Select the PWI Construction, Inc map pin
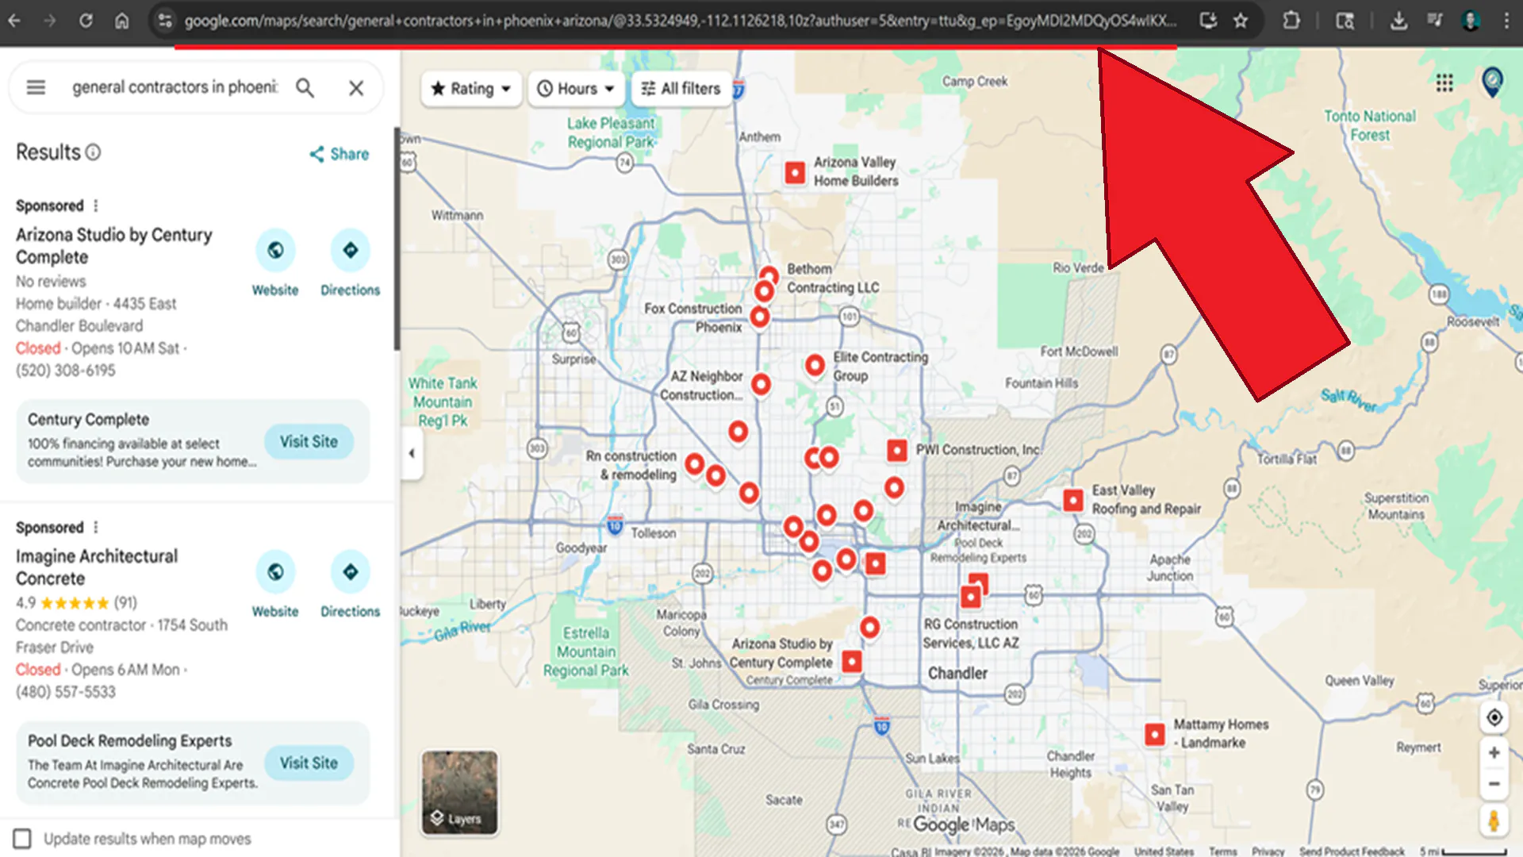This screenshot has width=1523, height=857. tap(896, 451)
